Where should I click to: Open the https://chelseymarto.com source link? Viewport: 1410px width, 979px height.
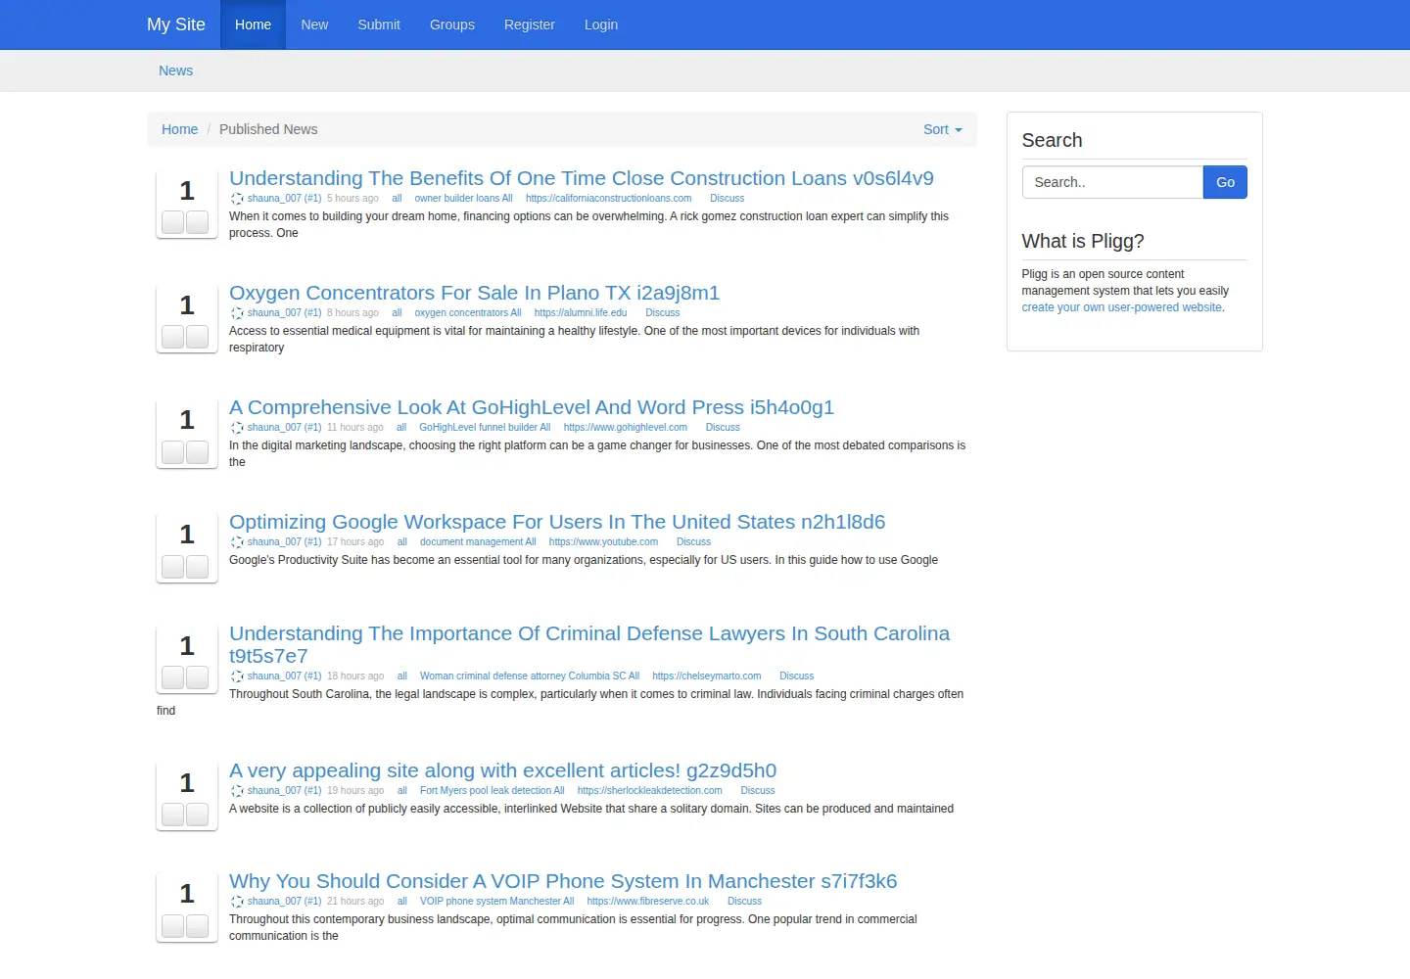[707, 676]
